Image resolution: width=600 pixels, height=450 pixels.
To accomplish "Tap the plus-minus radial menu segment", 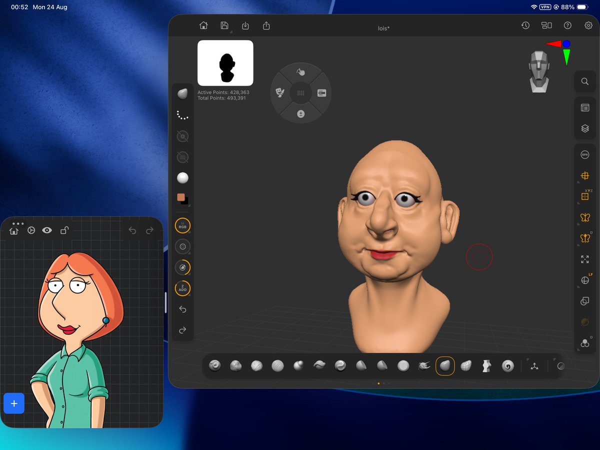I will pyautogui.click(x=300, y=113).
